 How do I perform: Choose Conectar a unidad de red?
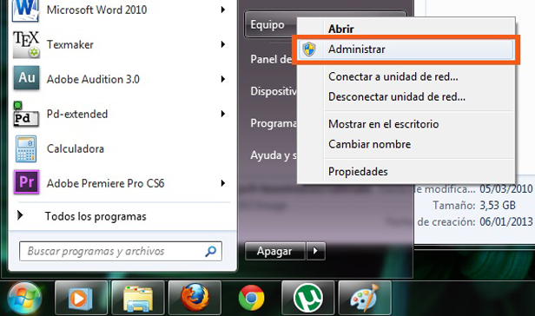click(393, 76)
